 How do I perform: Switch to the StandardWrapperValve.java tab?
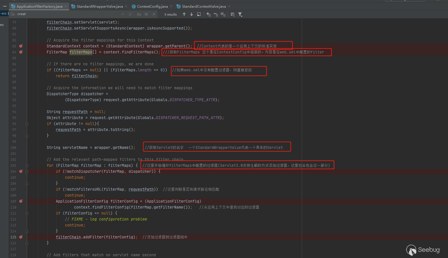(x=100, y=6)
